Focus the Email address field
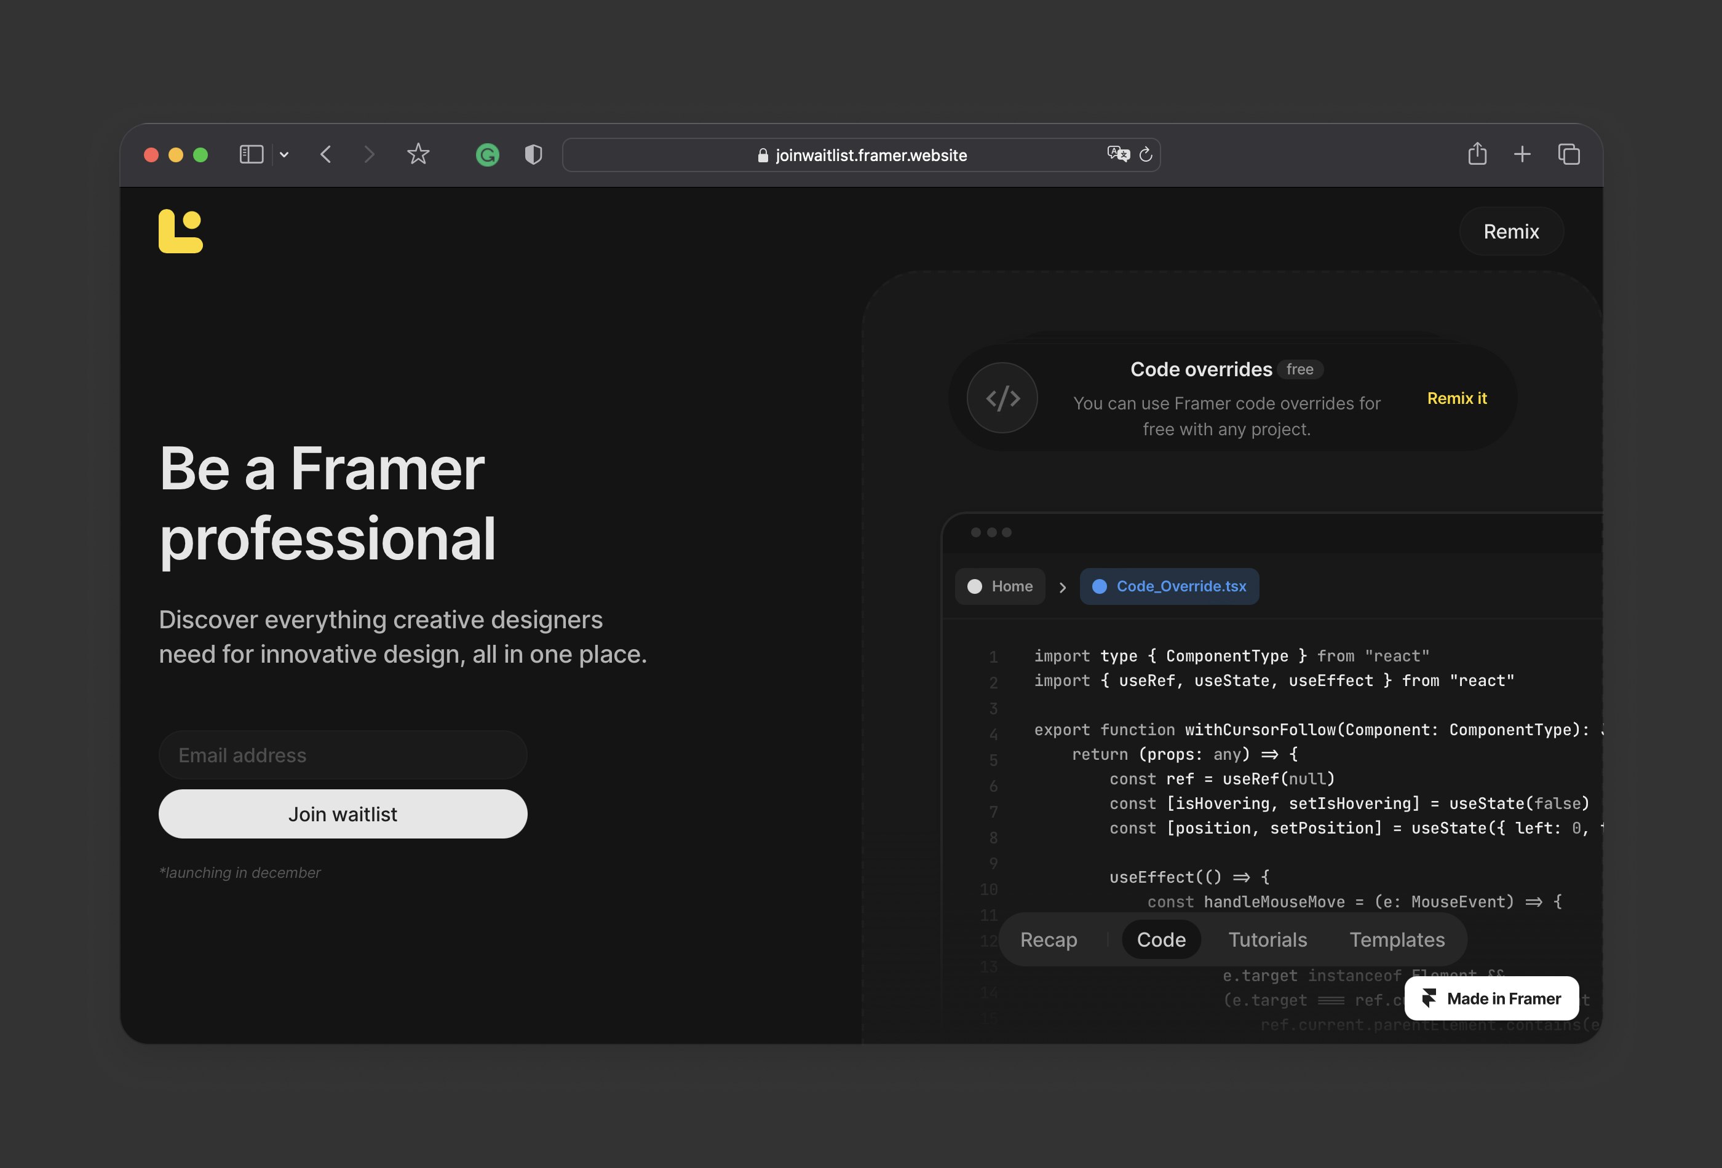This screenshot has width=1722, height=1168. [343, 755]
